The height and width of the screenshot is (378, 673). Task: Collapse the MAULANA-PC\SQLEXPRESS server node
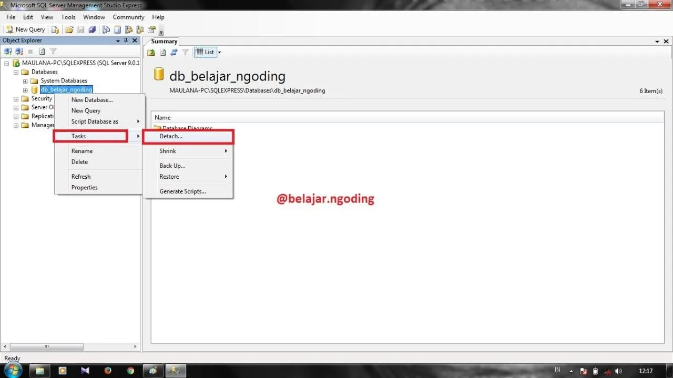pos(7,63)
